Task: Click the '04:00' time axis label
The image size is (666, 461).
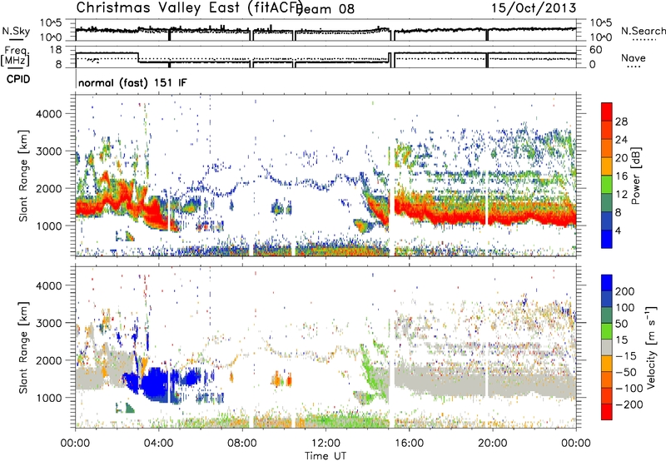Action: 158,444
